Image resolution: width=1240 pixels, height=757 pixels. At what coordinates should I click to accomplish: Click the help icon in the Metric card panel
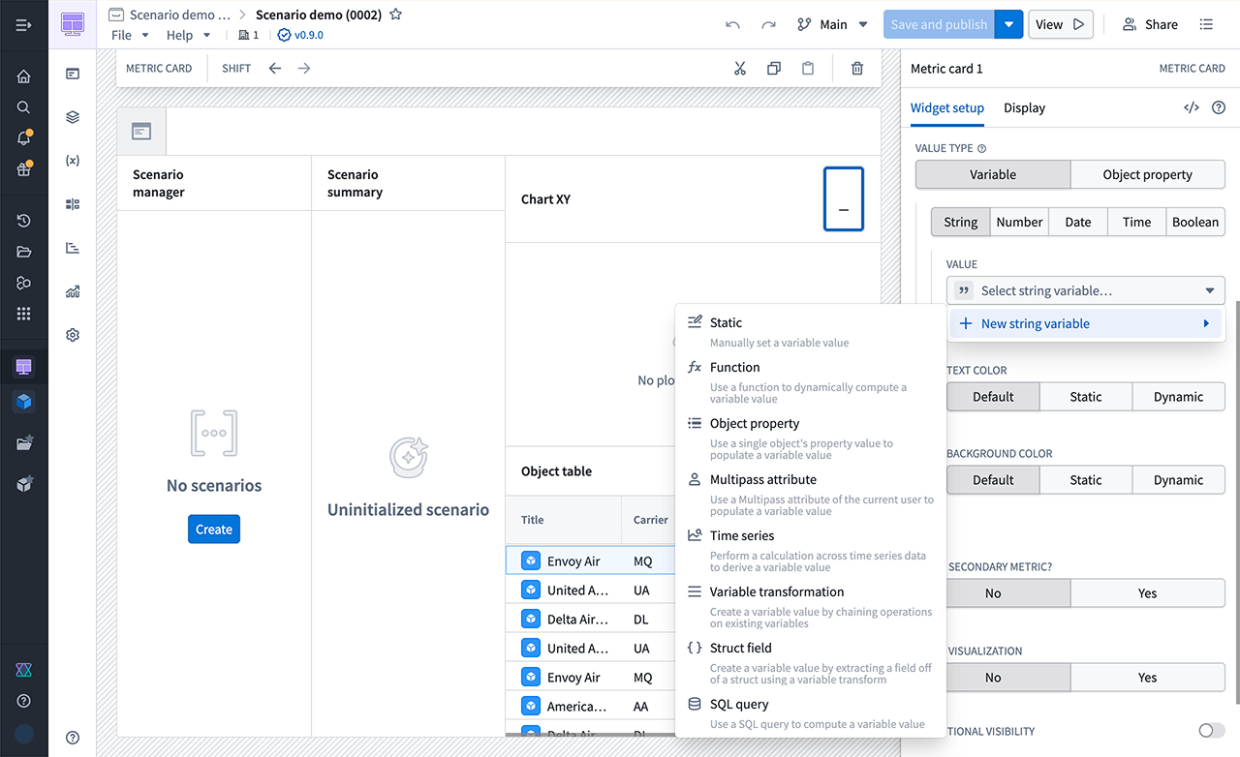point(1219,107)
